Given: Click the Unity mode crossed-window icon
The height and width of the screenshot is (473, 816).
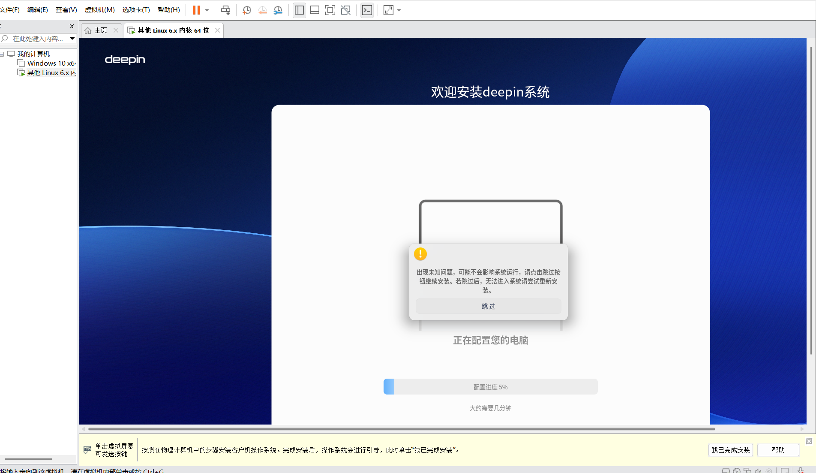Looking at the screenshot, I should [346, 10].
